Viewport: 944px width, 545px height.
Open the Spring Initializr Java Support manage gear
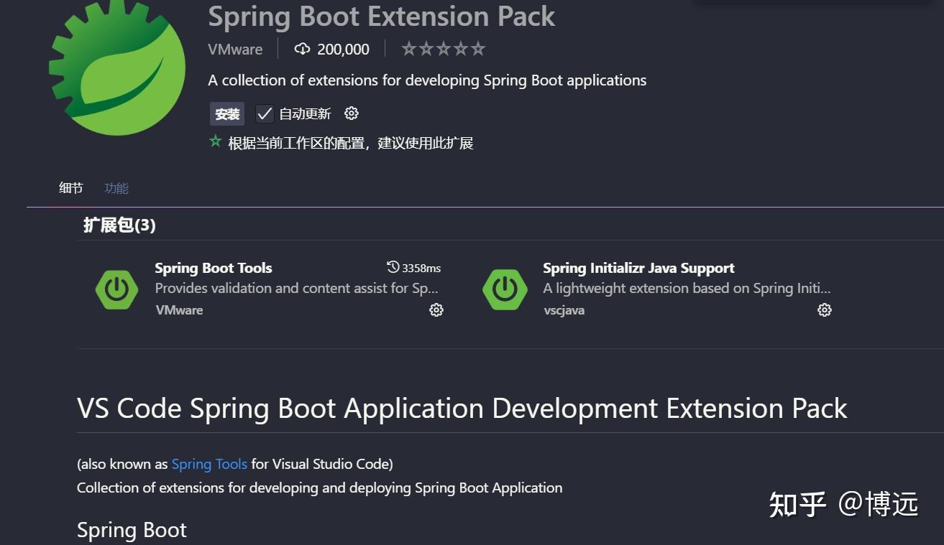coord(825,310)
